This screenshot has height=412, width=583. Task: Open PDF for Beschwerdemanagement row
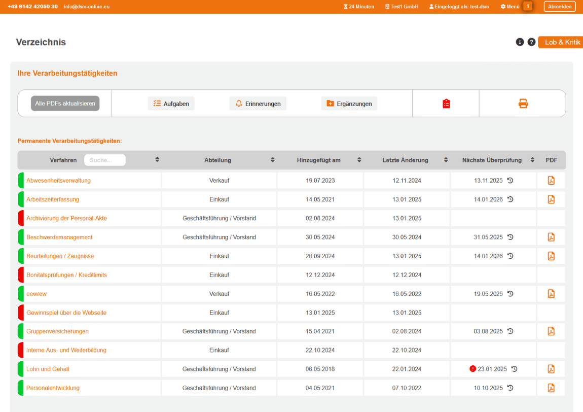(x=551, y=237)
